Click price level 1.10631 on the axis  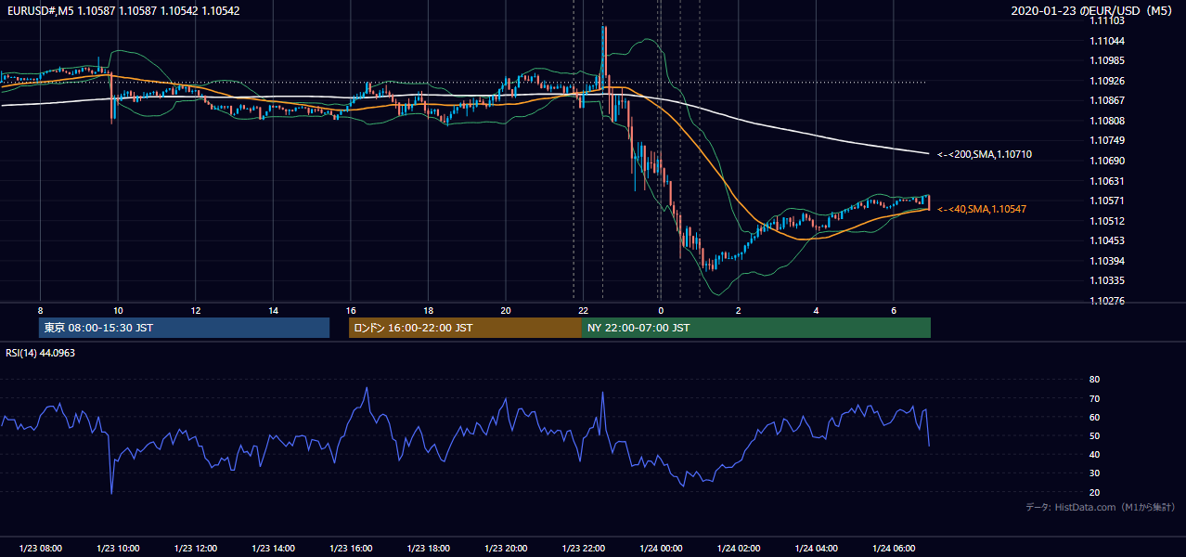tap(1107, 181)
